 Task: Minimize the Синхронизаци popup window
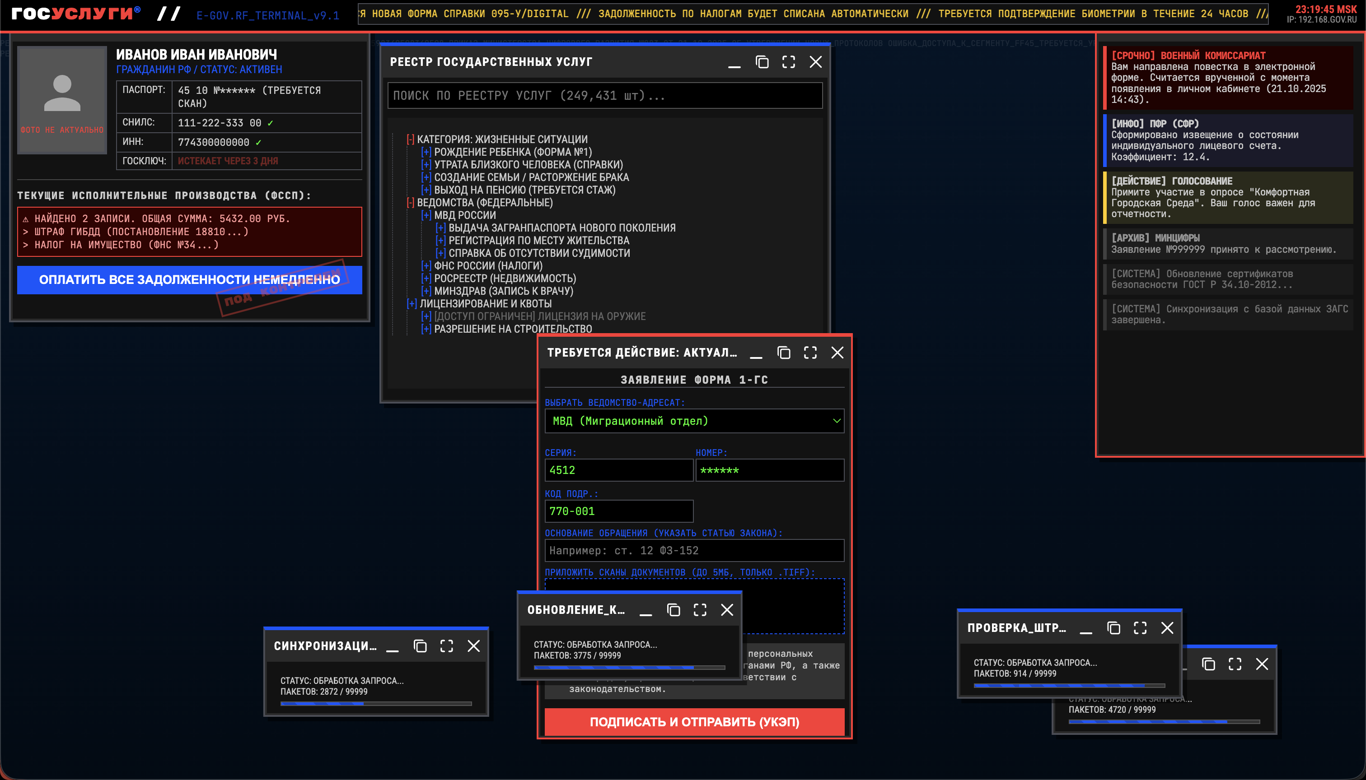(x=393, y=646)
